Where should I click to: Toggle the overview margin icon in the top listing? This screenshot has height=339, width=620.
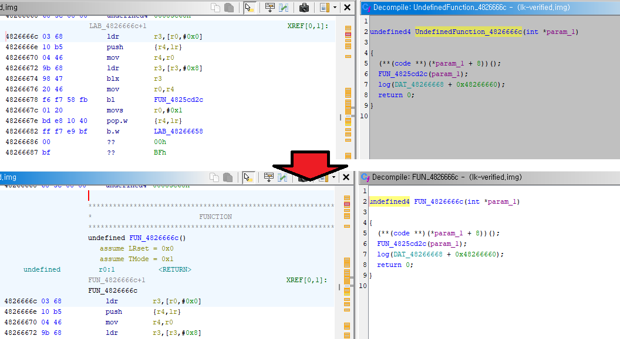tap(324, 8)
